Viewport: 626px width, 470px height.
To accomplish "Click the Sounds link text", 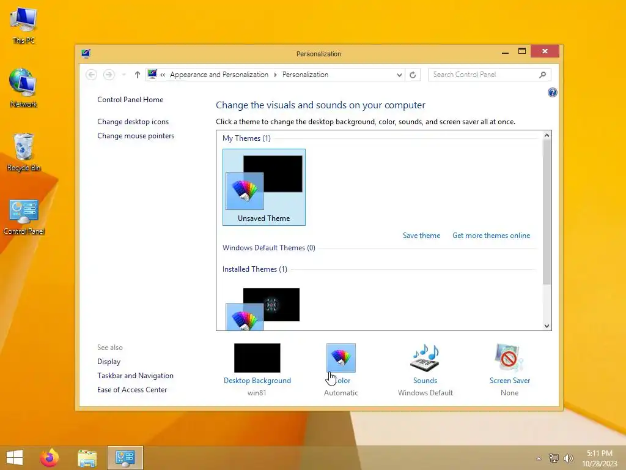I will [425, 381].
